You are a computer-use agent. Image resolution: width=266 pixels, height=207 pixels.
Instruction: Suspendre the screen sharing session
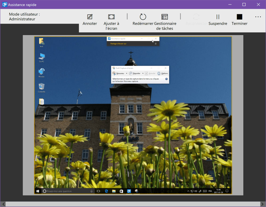218,17
